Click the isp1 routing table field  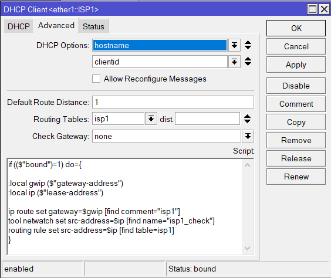pyautogui.click(x=118, y=118)
